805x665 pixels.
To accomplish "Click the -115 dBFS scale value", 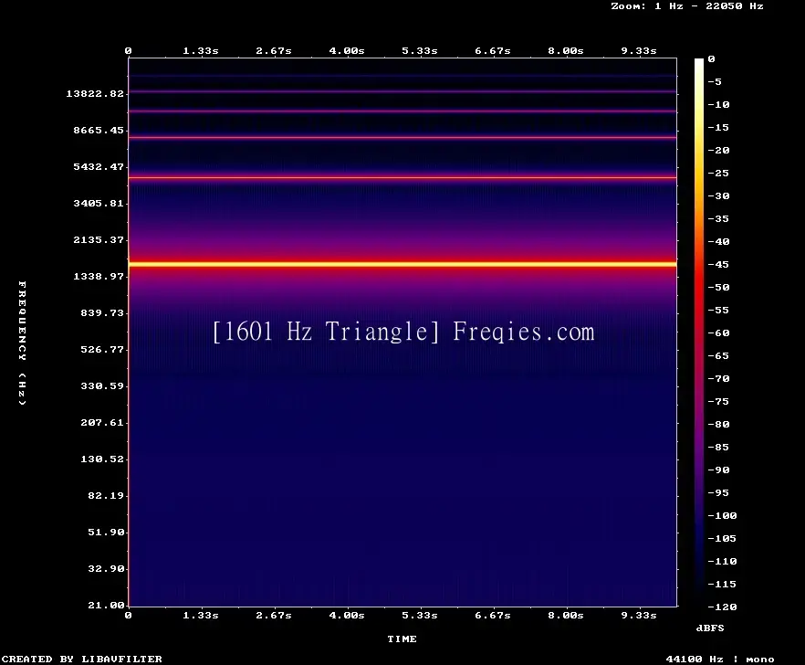I will point(722,585).
